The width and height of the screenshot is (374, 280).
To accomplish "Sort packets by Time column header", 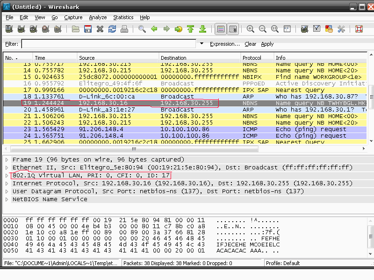I will (55, 58).
